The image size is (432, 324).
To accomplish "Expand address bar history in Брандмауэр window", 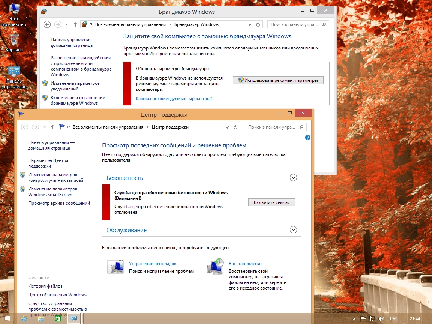I will [x=250, y=24].
